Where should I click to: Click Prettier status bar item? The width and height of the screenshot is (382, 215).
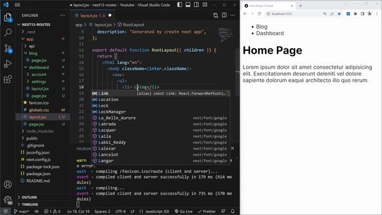click(207, 211)
